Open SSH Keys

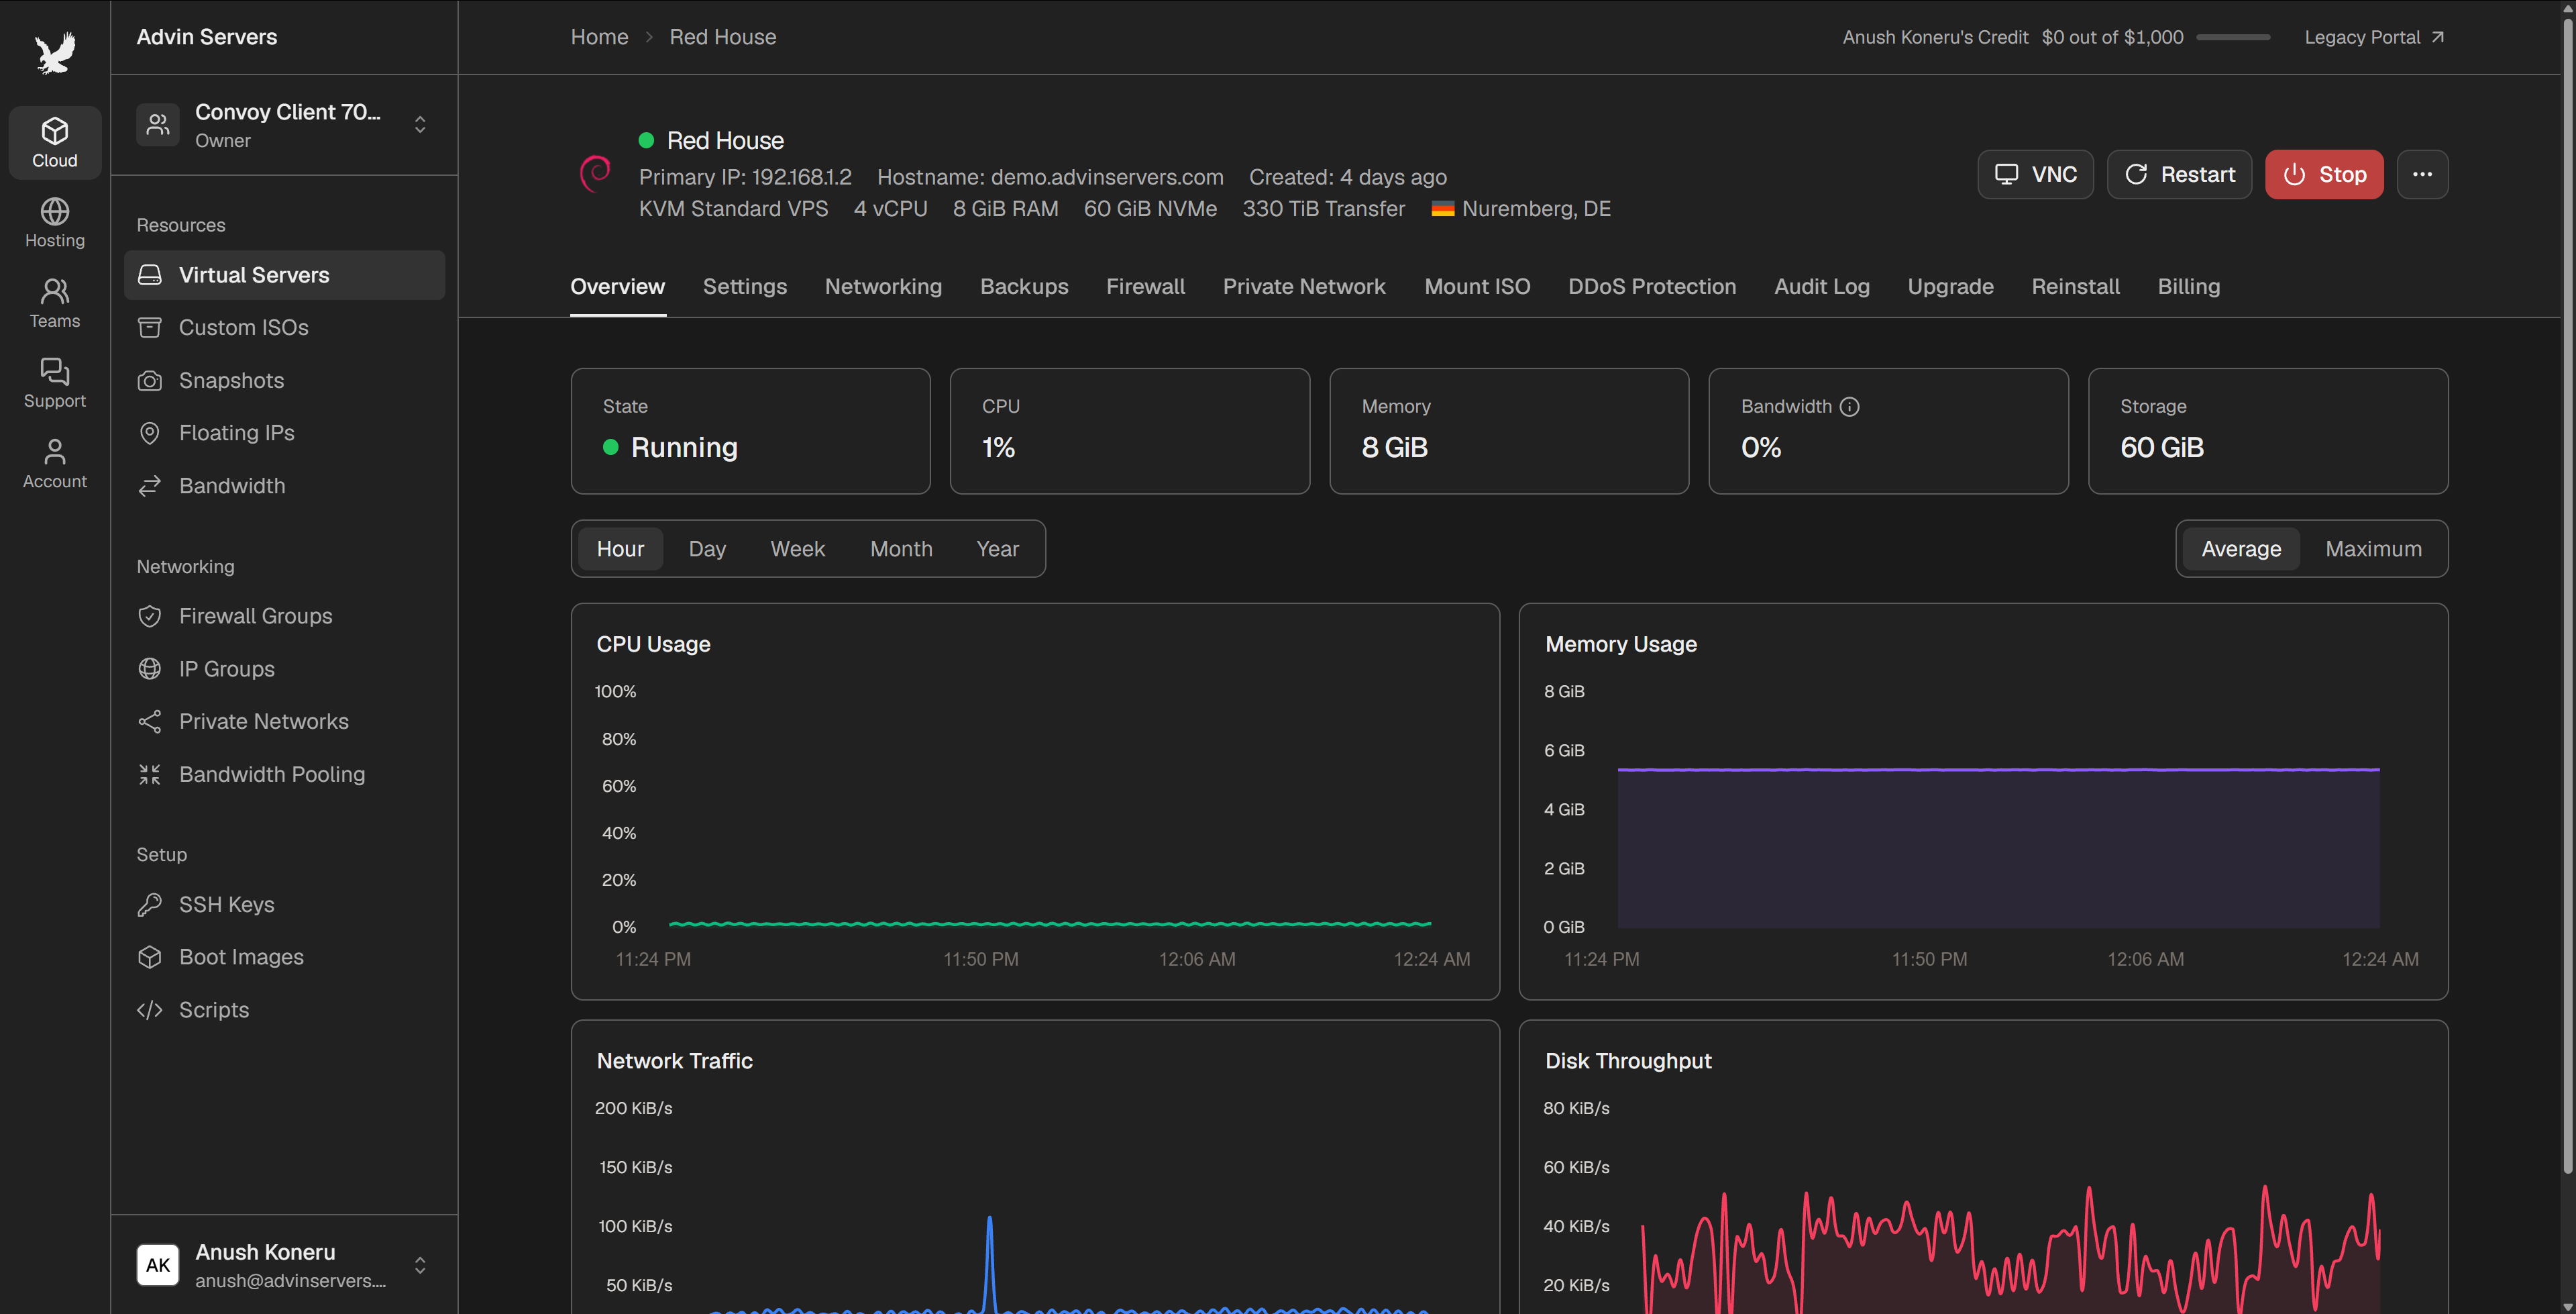pyautogui.click(x=284, y=904)
